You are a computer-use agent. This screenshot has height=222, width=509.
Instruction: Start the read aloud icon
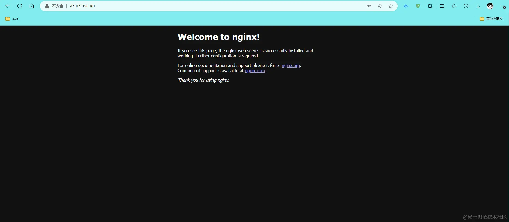380,6
